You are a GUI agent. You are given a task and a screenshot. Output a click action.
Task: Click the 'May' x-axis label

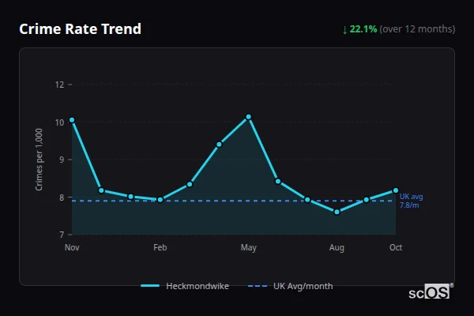point(249,247)
